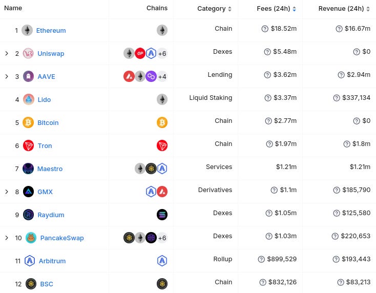
Task: Click the Services category cell
Action: coord(219,167)
